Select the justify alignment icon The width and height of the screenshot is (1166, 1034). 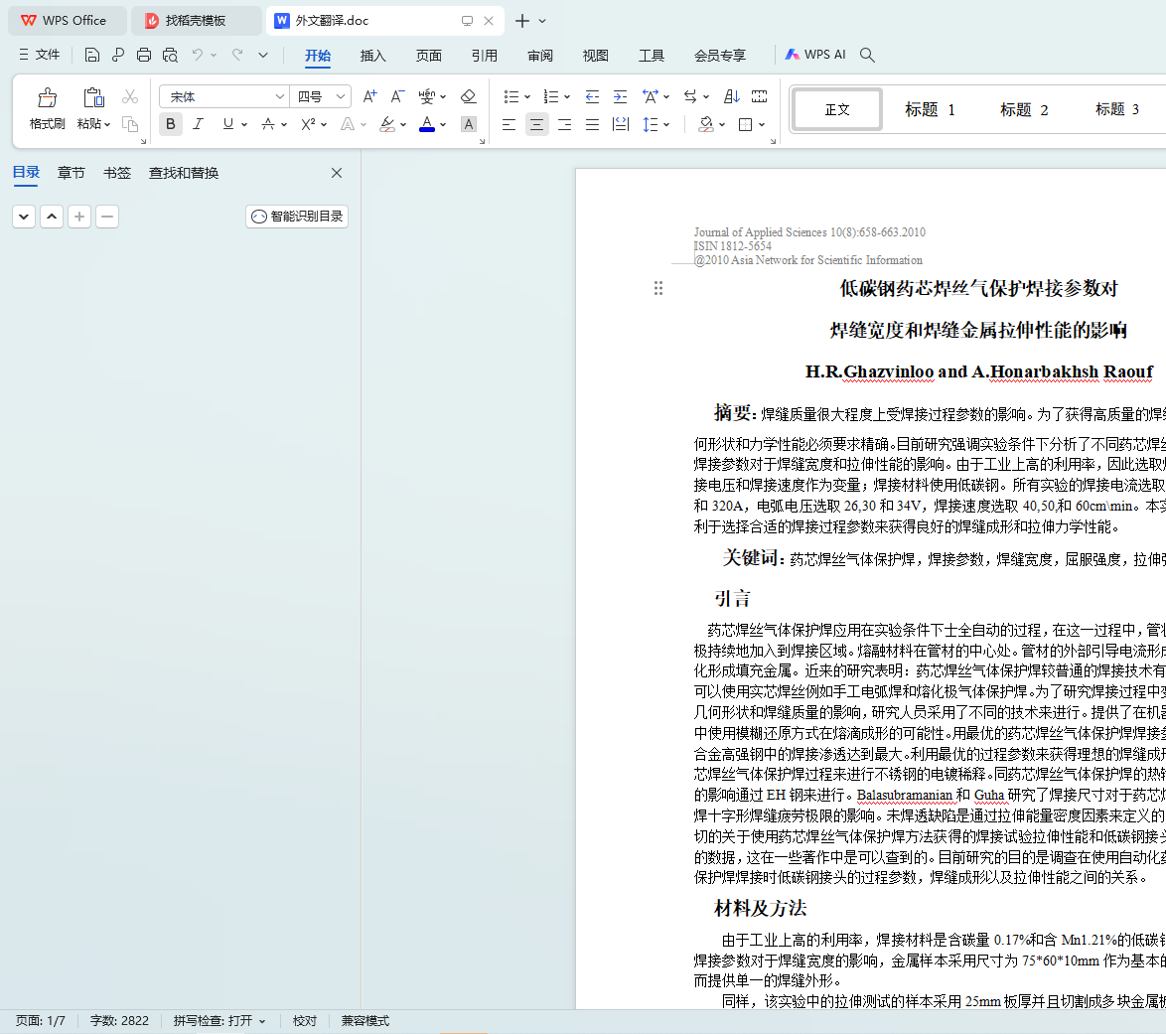pyautogui.click(x=592, y=124)
